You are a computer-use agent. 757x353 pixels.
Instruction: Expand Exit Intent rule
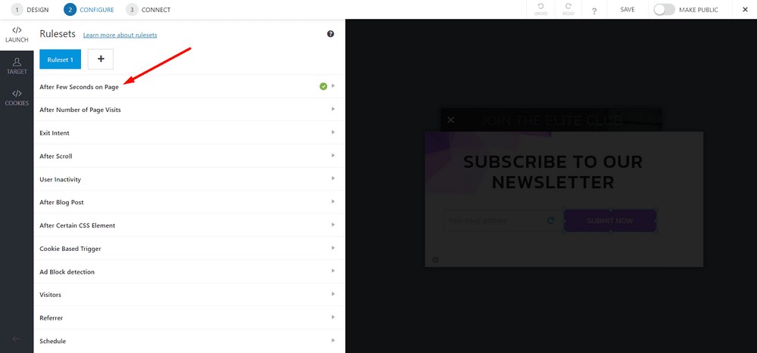pos(189,133)
